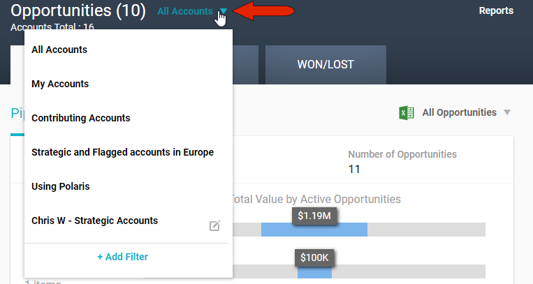Click the Number of Opportunities count 11
The height and width of the screenshot is (284, 533).
tap(356, 168)
